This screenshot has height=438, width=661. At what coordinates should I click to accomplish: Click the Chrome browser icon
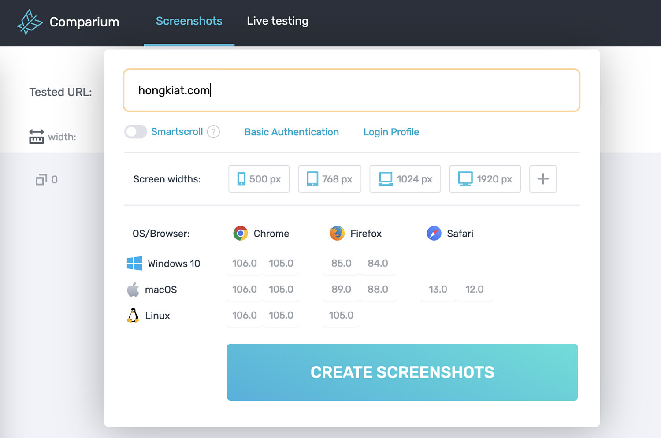pyautogui.click(x=241, y=233)
